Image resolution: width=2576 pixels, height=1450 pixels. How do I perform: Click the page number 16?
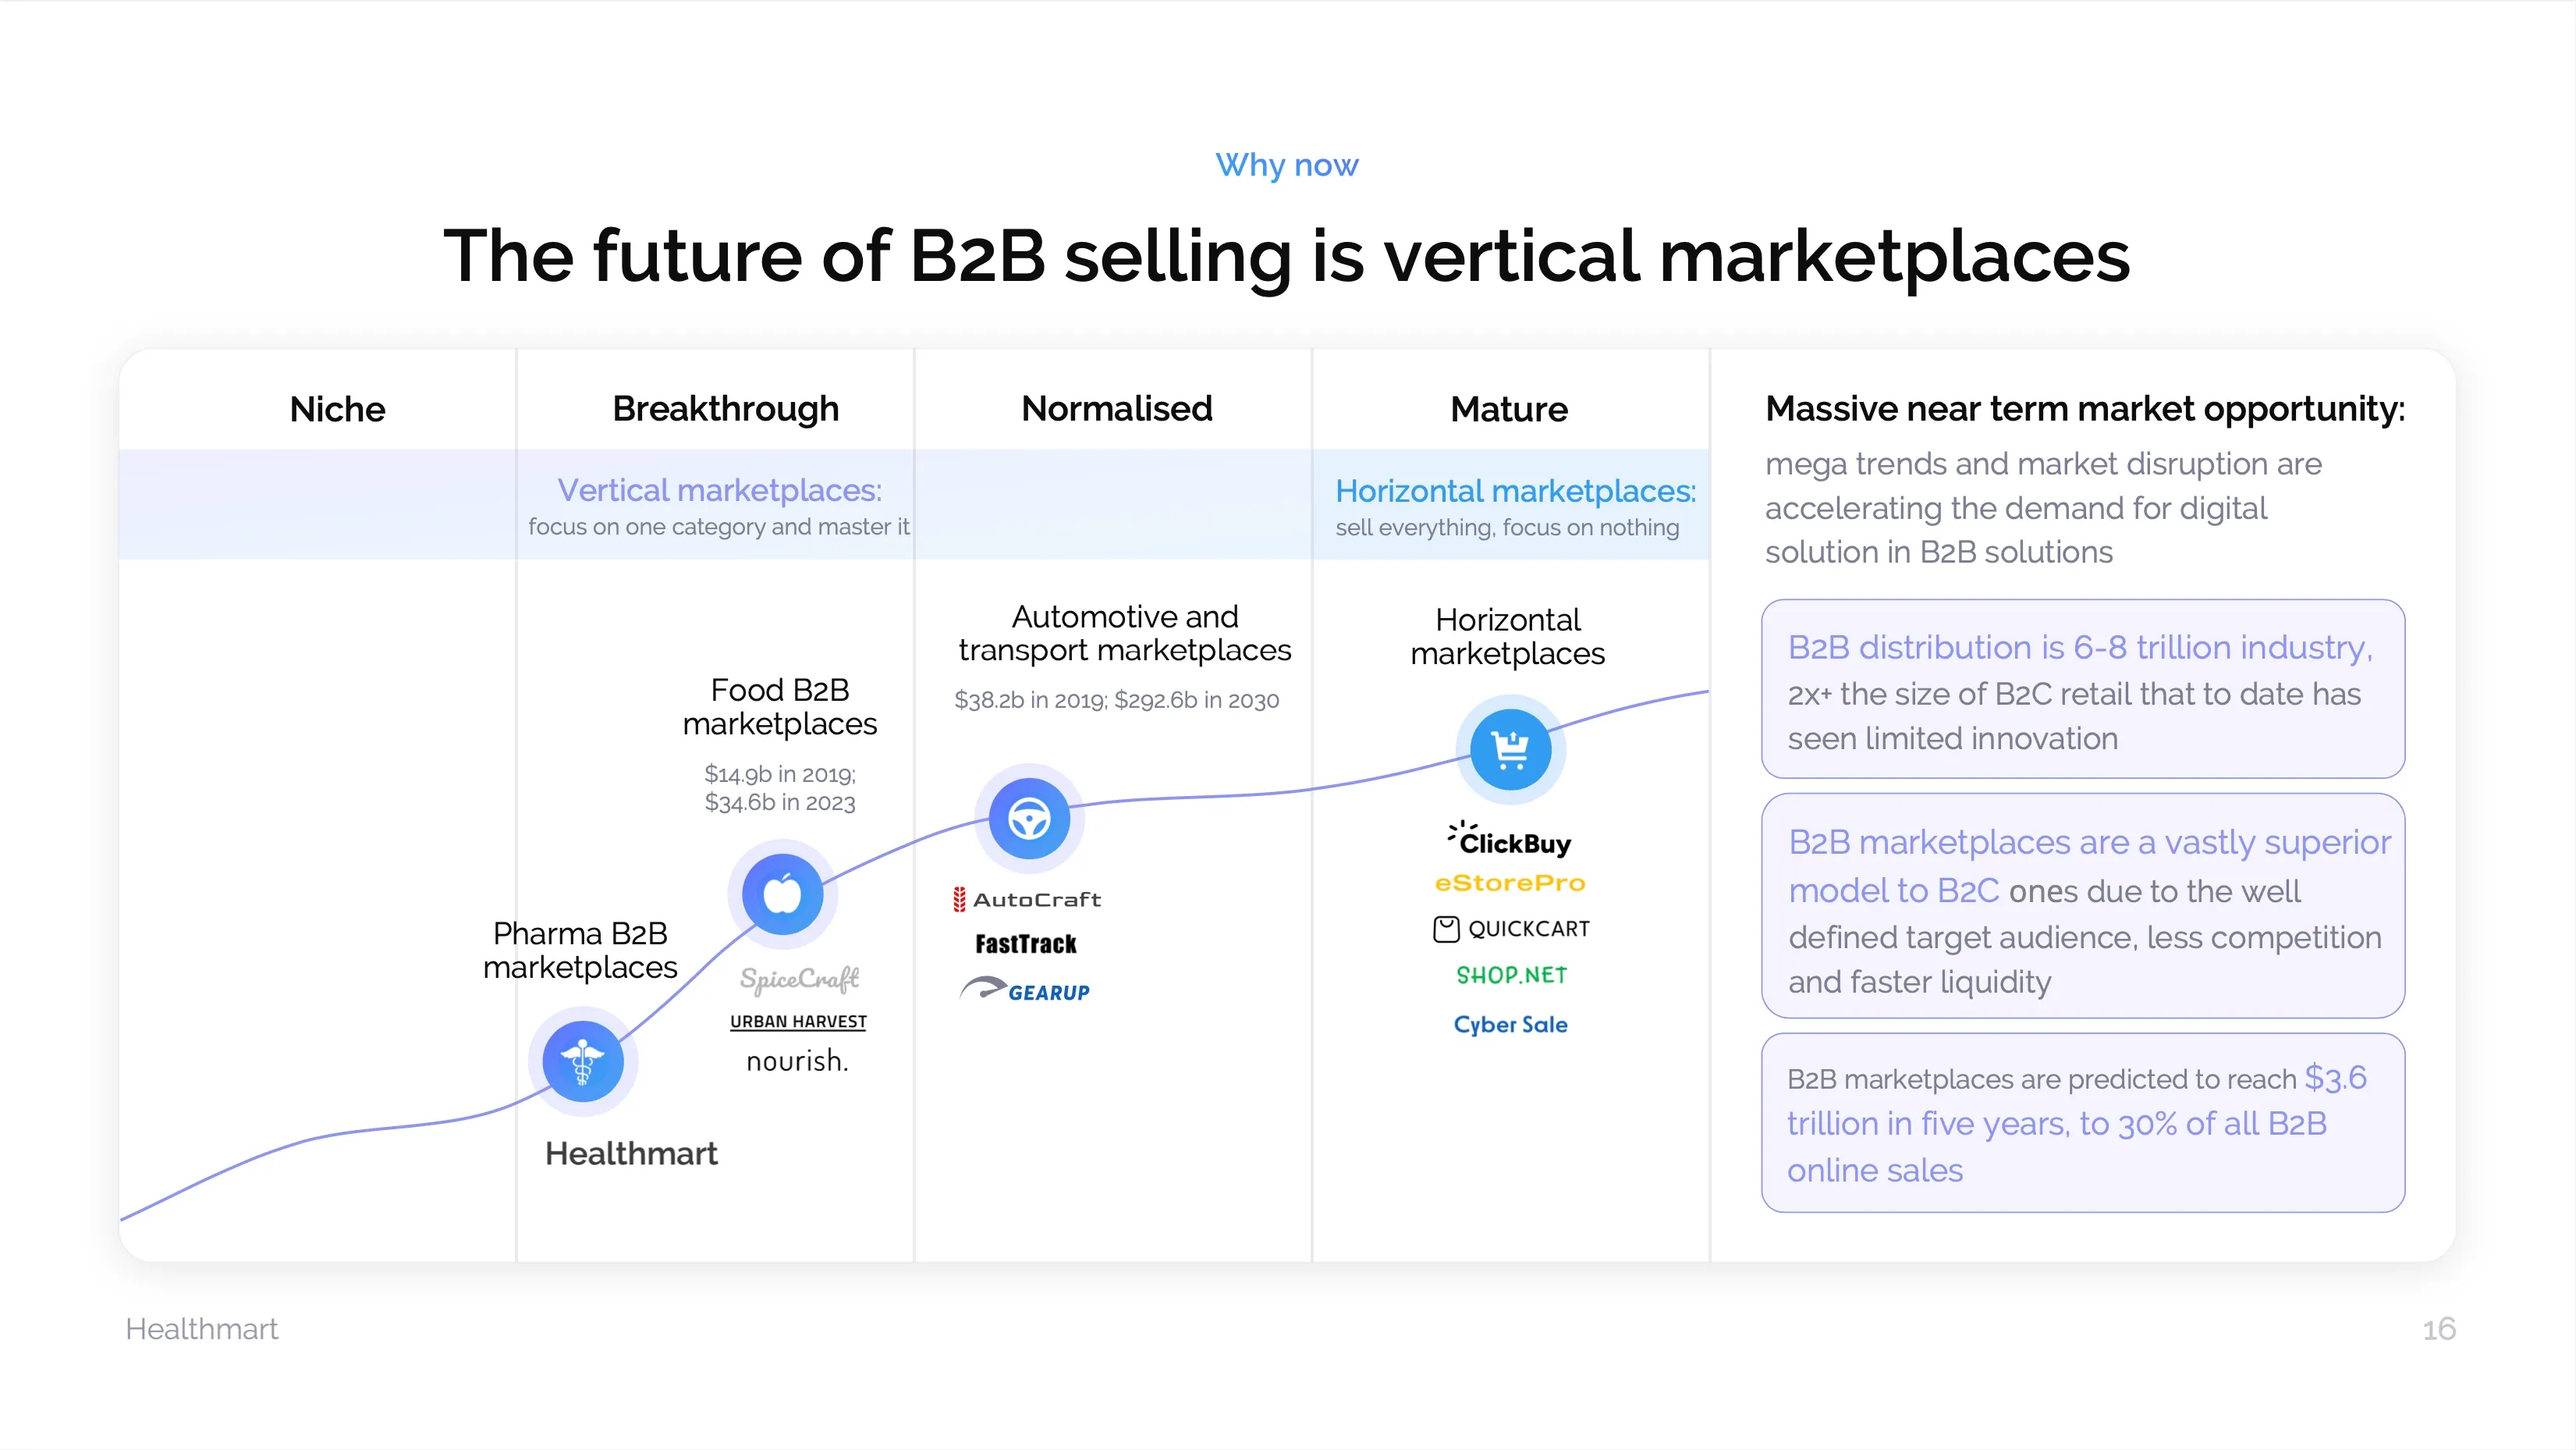click(2438, 1329)
